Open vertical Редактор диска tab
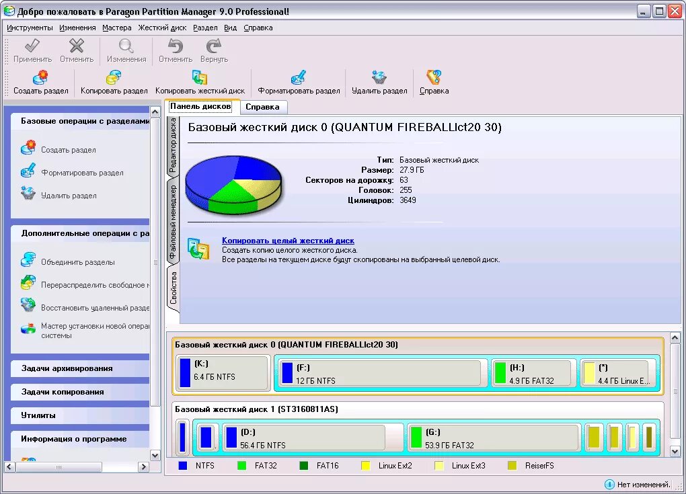Screen dimensions: 686x494 click(x=173, y=145)
